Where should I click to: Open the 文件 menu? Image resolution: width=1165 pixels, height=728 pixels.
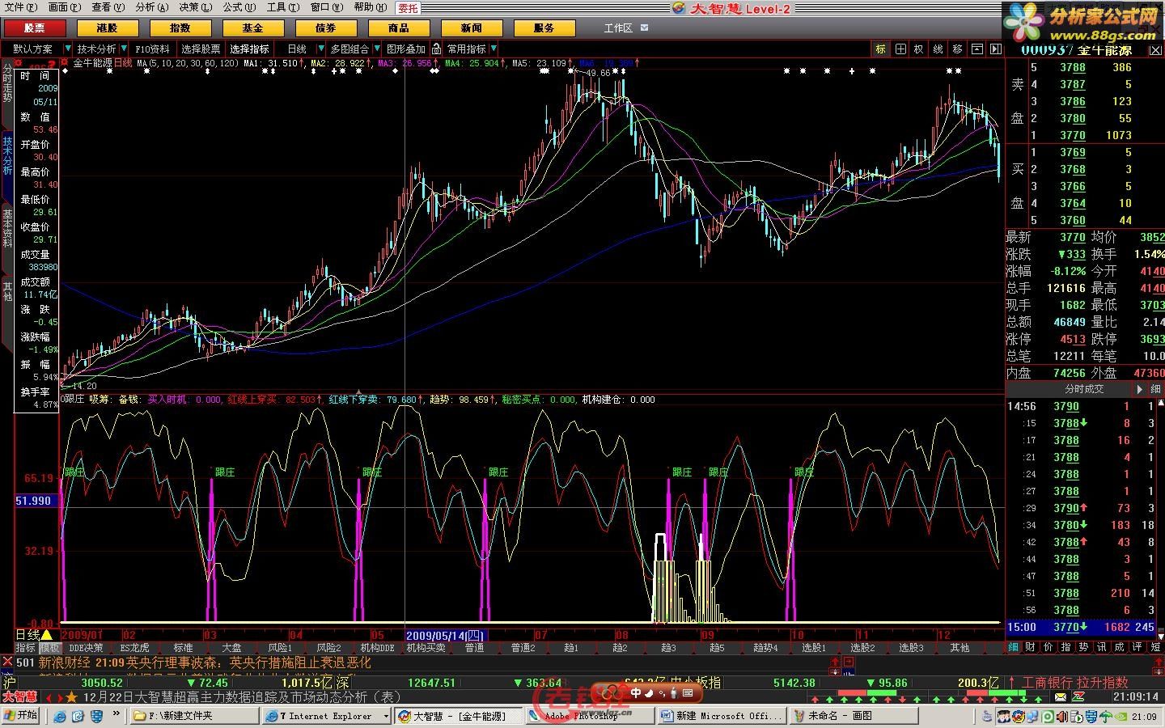pyautogui.click(x=20, y=7)
